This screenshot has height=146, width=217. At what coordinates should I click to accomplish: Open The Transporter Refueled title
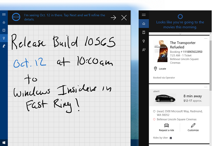point(183,45)
